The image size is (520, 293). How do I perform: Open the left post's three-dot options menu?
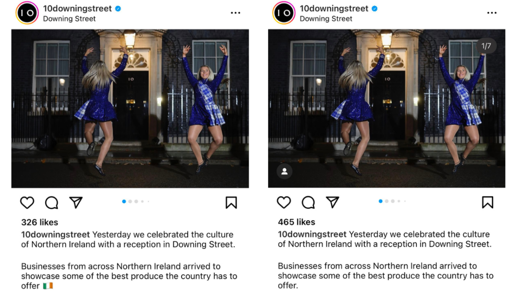pos(235,13)
